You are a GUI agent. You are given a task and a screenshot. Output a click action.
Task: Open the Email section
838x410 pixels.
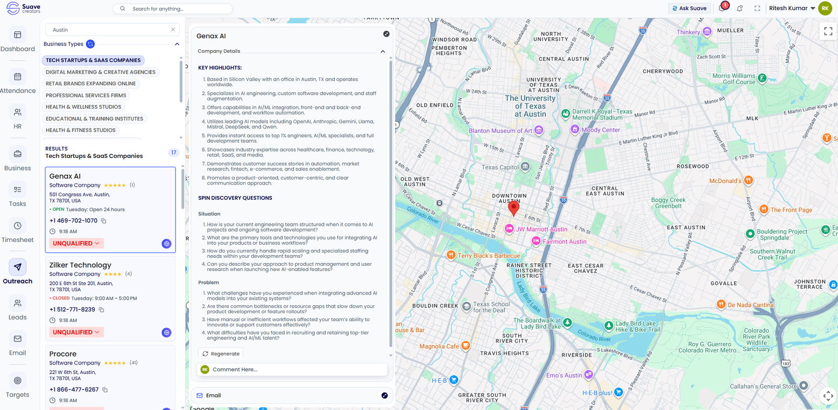[292, 395]
